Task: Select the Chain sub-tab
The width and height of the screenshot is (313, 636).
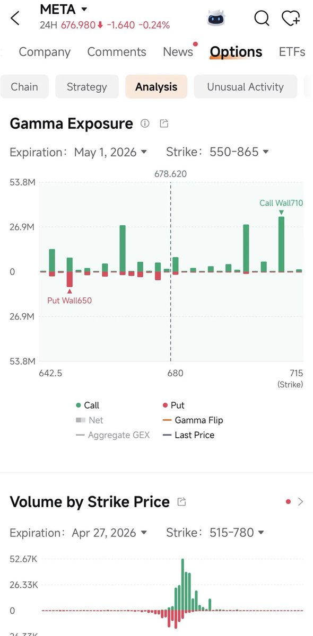Action: pyautogui.click(x=24, y=87)
